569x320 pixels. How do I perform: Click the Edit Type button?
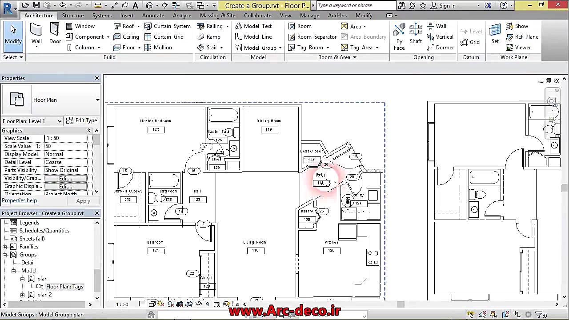tap(81, 120)
